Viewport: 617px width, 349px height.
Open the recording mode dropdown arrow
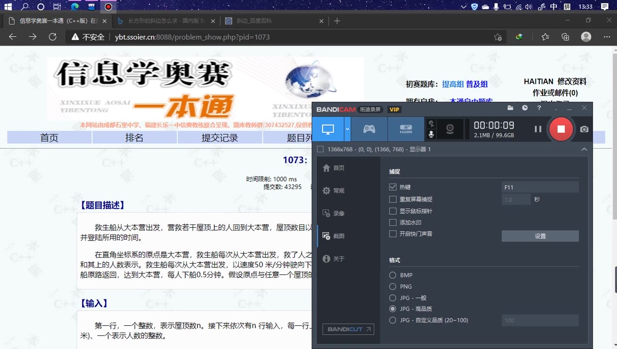[x=347, y=129]
